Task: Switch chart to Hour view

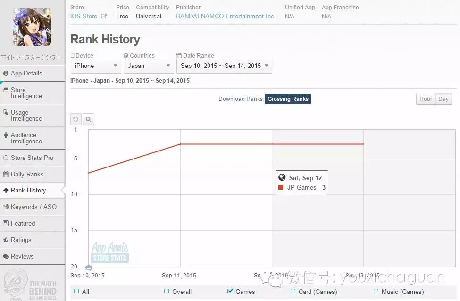Action: tap(426, 99)
